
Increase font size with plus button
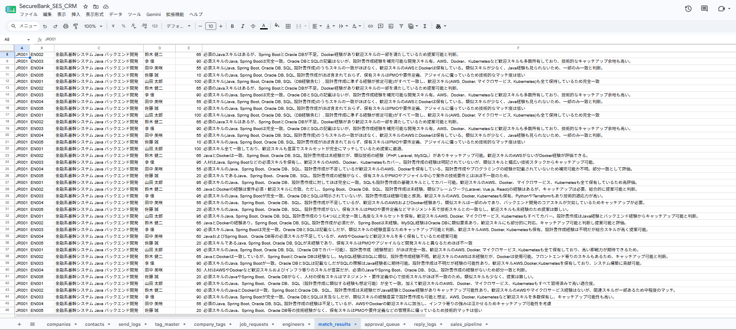(221, 26)
